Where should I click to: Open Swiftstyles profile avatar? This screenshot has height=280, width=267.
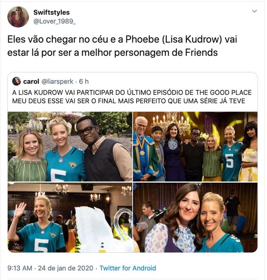pyautogui.click(x=18, y=16)
